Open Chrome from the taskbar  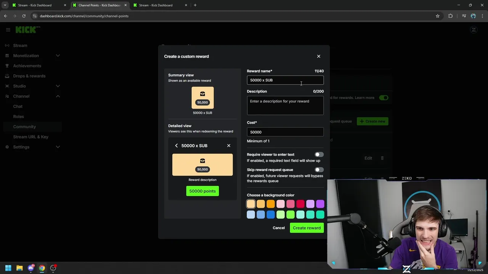pyautogui.click(x=42, y=268)
